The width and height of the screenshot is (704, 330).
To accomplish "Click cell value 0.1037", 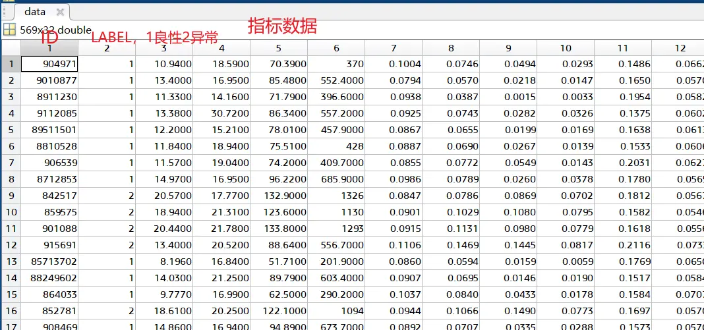I will [x=394, y=294].
